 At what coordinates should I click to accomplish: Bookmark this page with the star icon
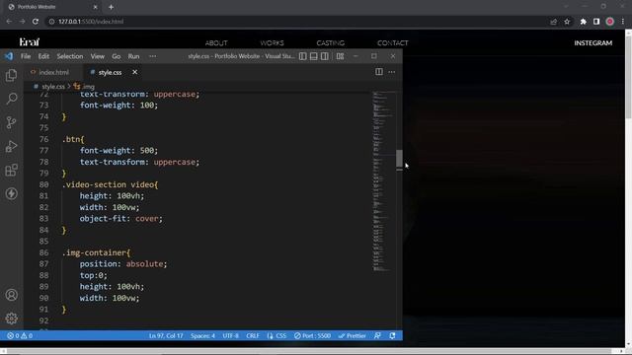pos(567,22)
